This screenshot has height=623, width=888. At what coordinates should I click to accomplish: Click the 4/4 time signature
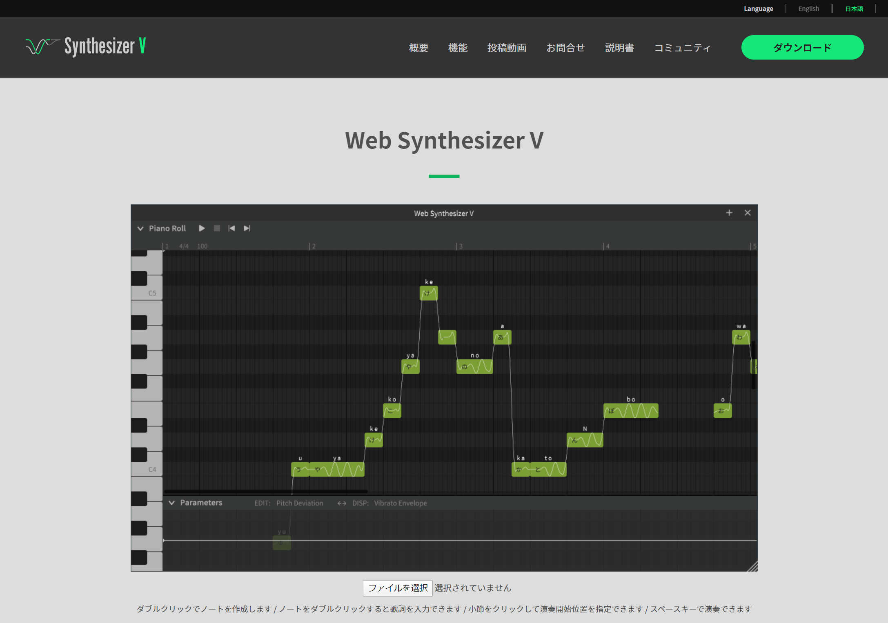pos(184,246)
